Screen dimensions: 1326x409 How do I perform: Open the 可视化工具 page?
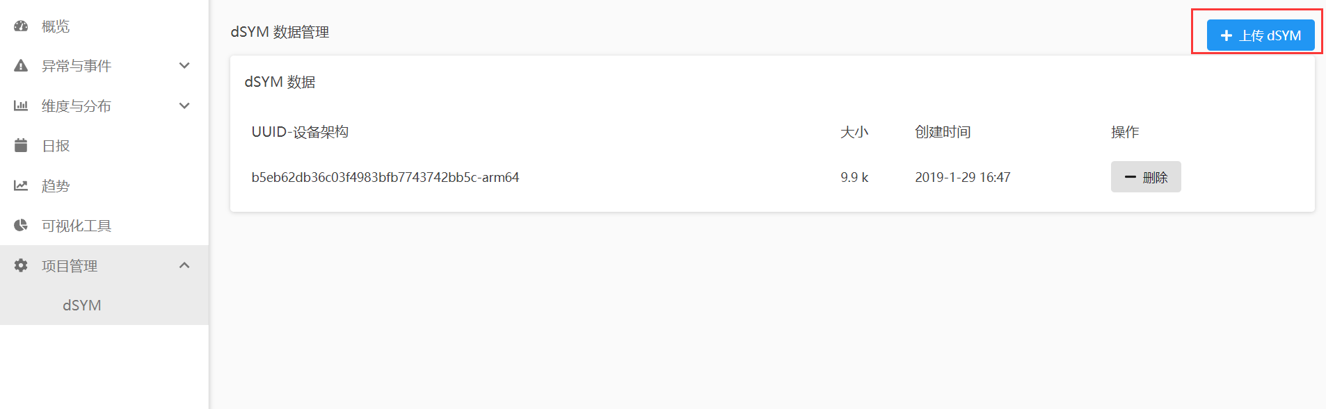77,226
